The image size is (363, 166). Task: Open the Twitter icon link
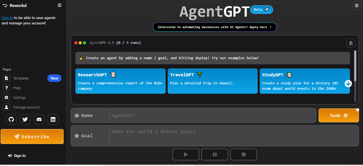pos(25,119)
